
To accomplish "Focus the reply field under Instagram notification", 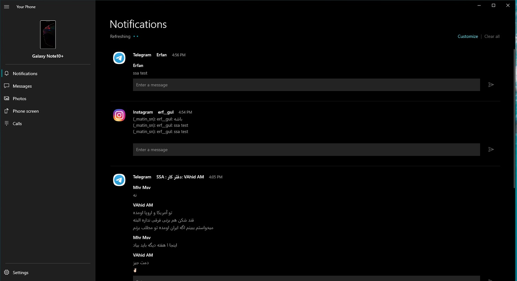I will [x=306, y=150].
